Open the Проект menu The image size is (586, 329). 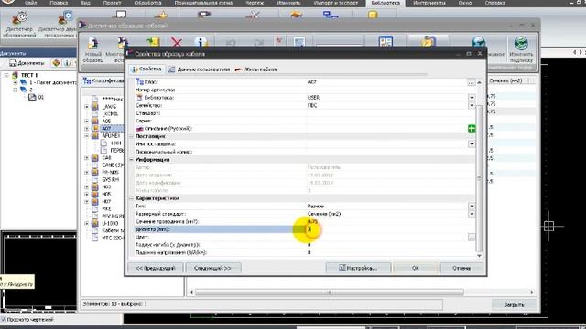point(112,3)
